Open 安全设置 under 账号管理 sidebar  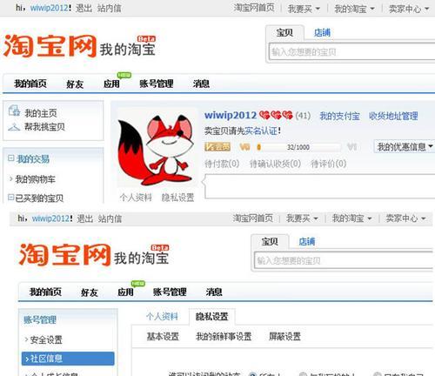[46, 339]
